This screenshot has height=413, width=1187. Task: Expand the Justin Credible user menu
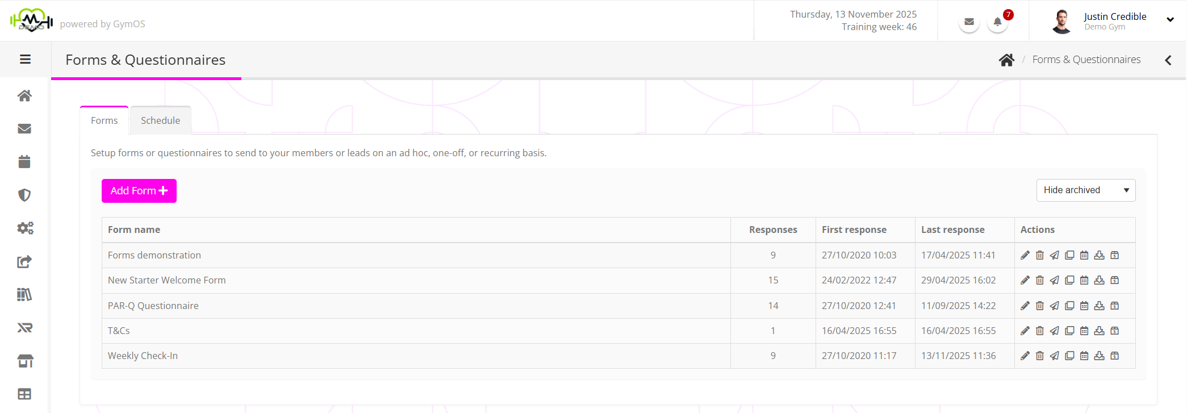tap(1170, 19)
